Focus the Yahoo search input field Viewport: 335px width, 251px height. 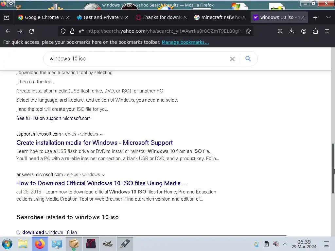[x=137, y=59]
